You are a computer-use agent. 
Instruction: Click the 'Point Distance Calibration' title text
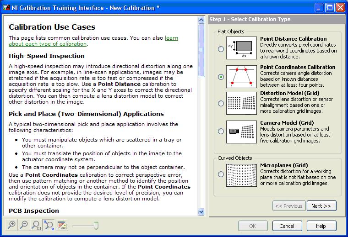coord(293,39)
